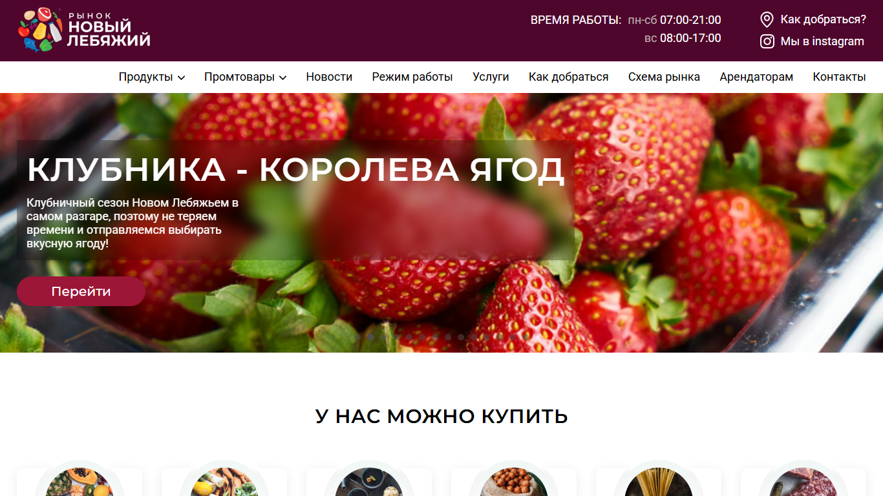Open the Услуги menu item
The height and width of the screenshot is (496, 883).
pos(491,77)
